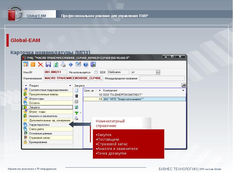Click the 'Международное название' input field
The width and height of the screenshot is (233, 174).
point(162,78)
